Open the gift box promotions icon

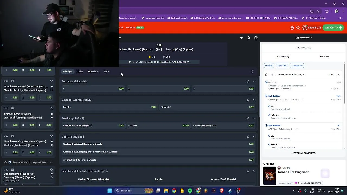point(292,28)
